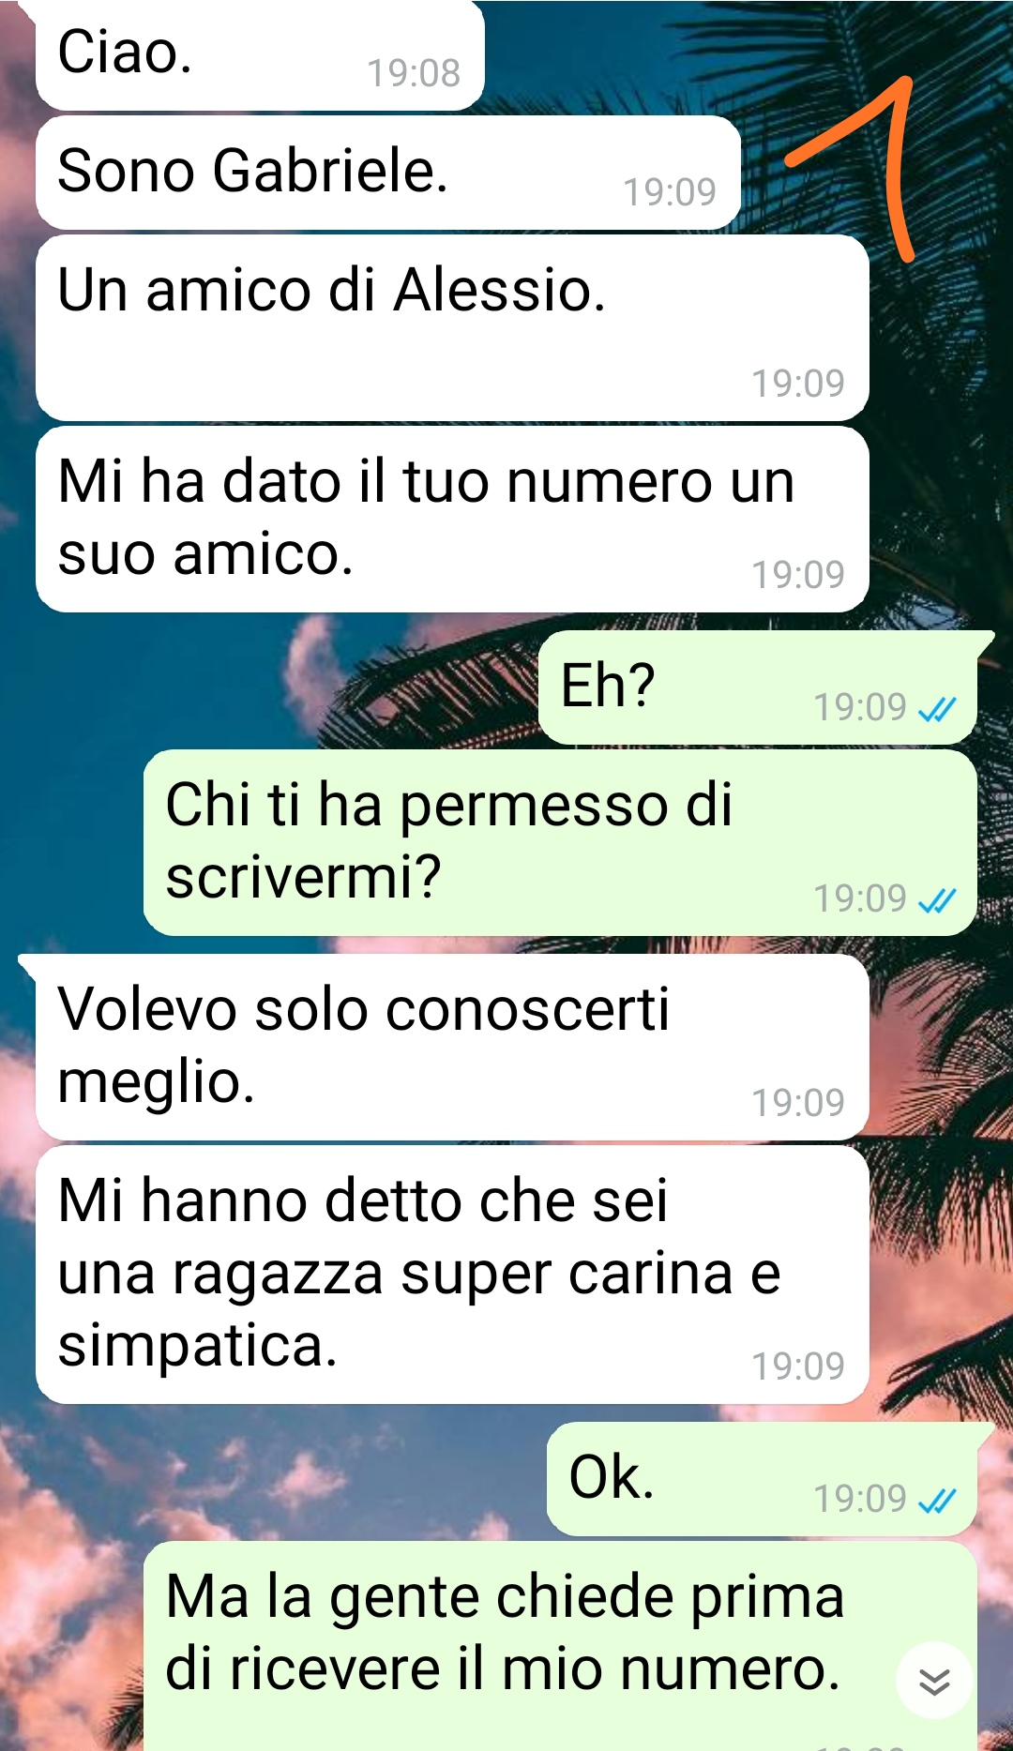The height and width of the screenshot is (1751, 1013).
Task: Tap the 19:08 timestamp on 'Ciao.'
Action: pyautogui.click(x=414, y=73)
